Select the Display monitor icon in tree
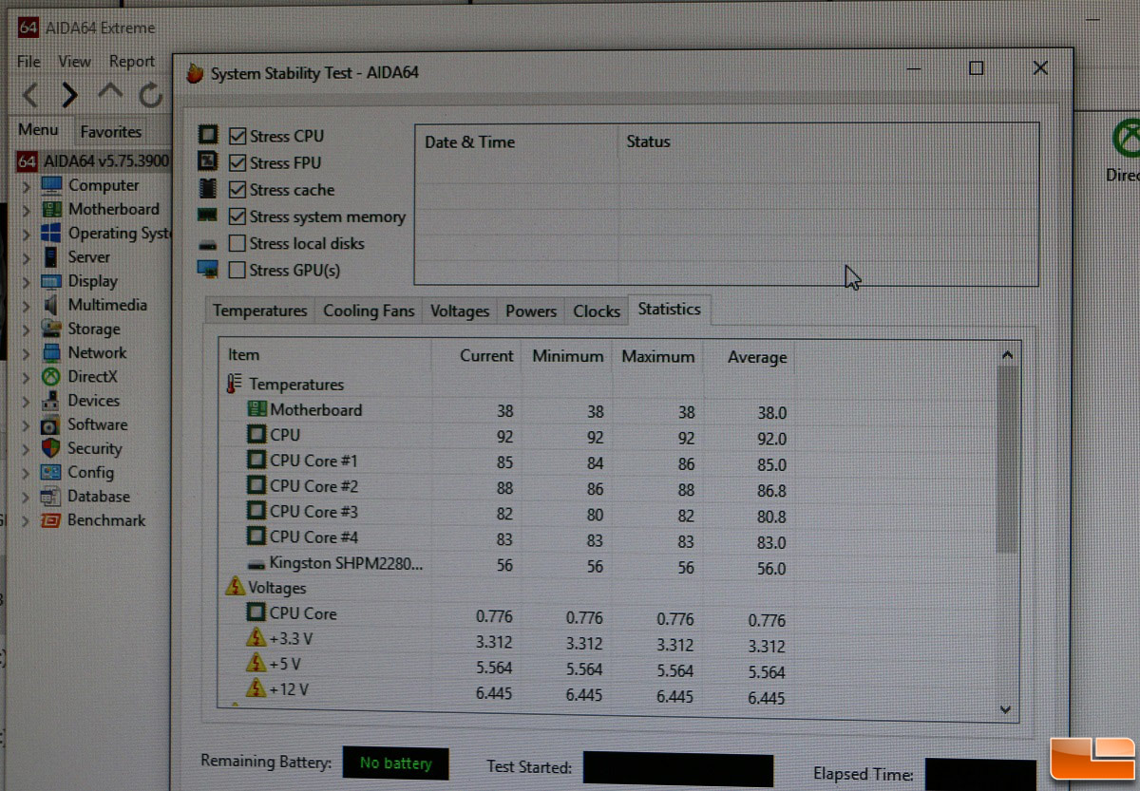 point(51,281)
